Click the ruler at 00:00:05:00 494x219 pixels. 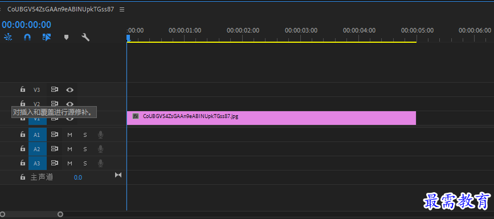coord(417,31)
